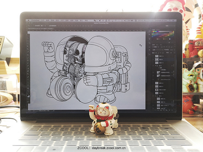Open the 图层 menu

point(57,20)
